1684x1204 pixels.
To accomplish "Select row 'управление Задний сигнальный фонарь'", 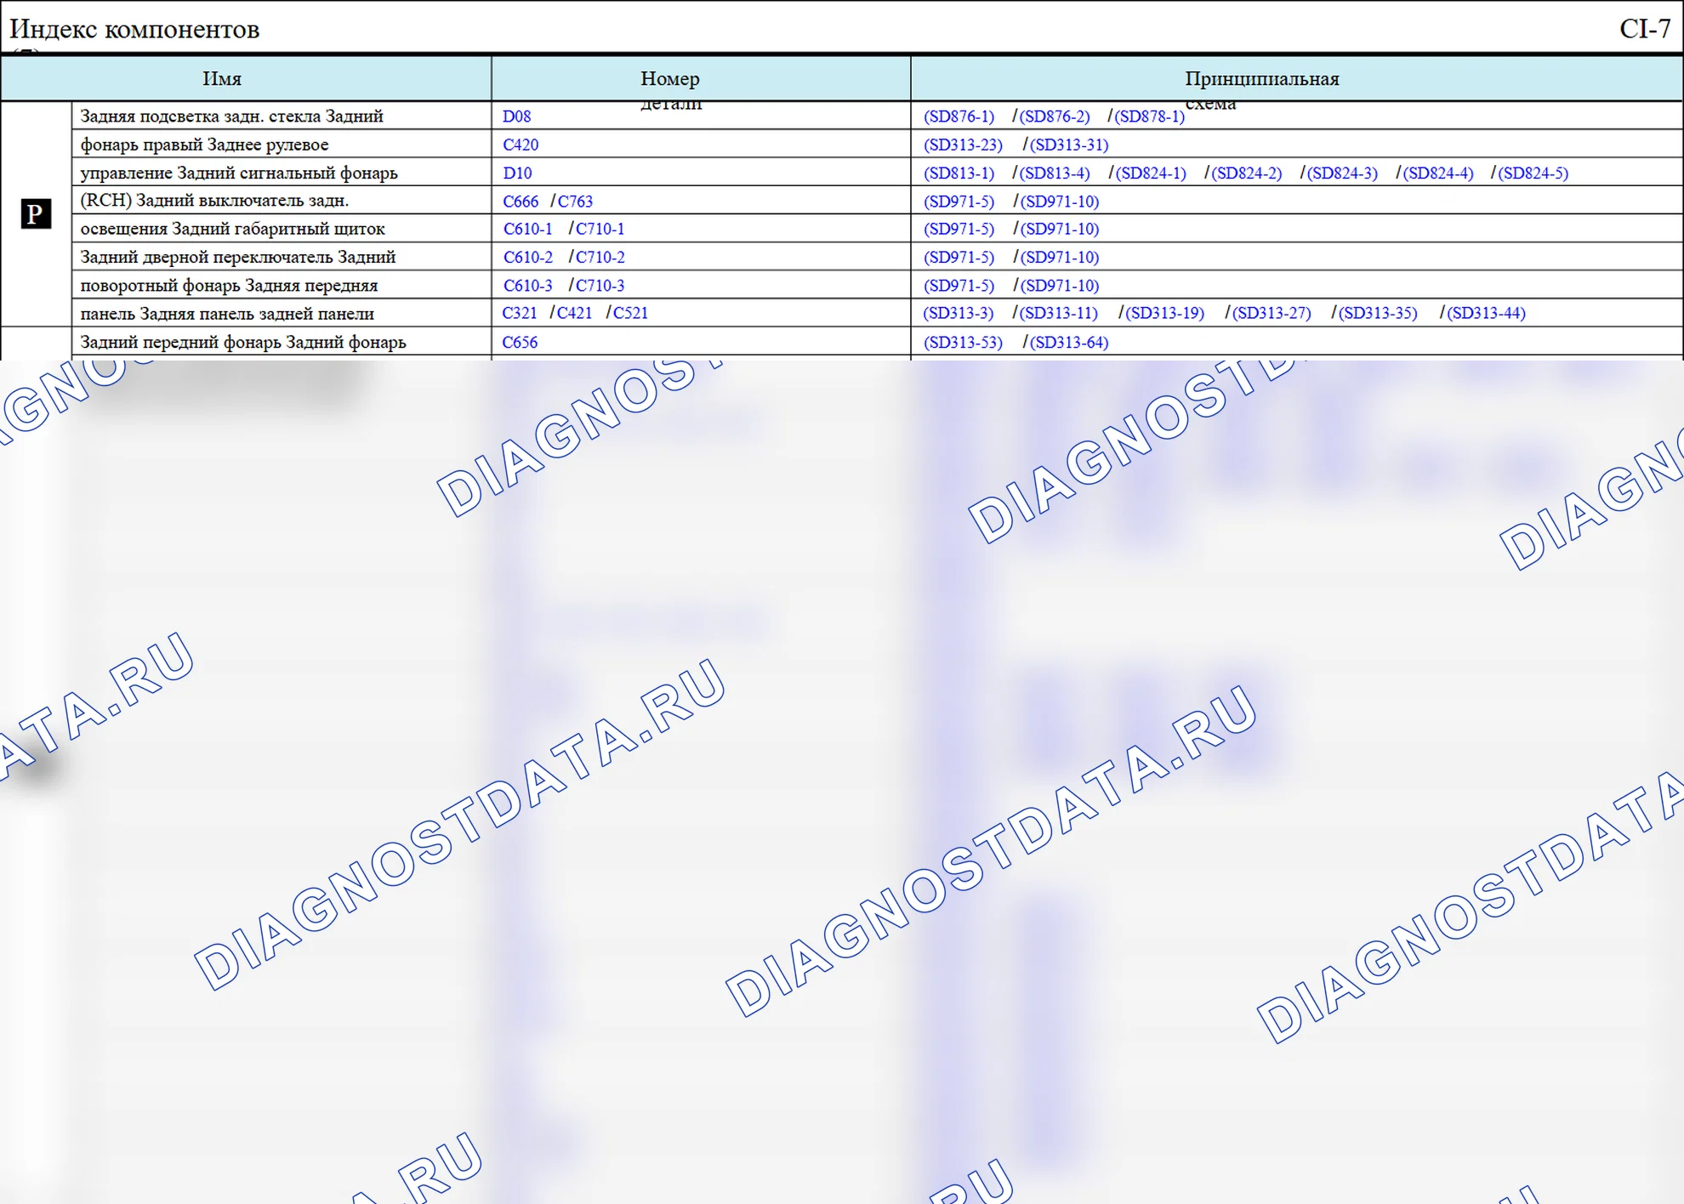I will click(239, 173).
